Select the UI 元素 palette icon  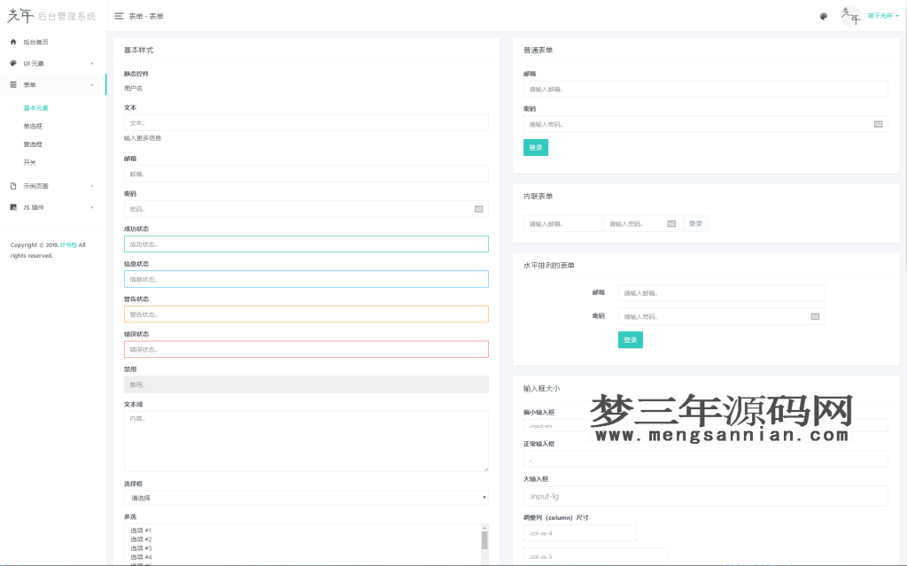pyautogui.click(x=12, y=63)
